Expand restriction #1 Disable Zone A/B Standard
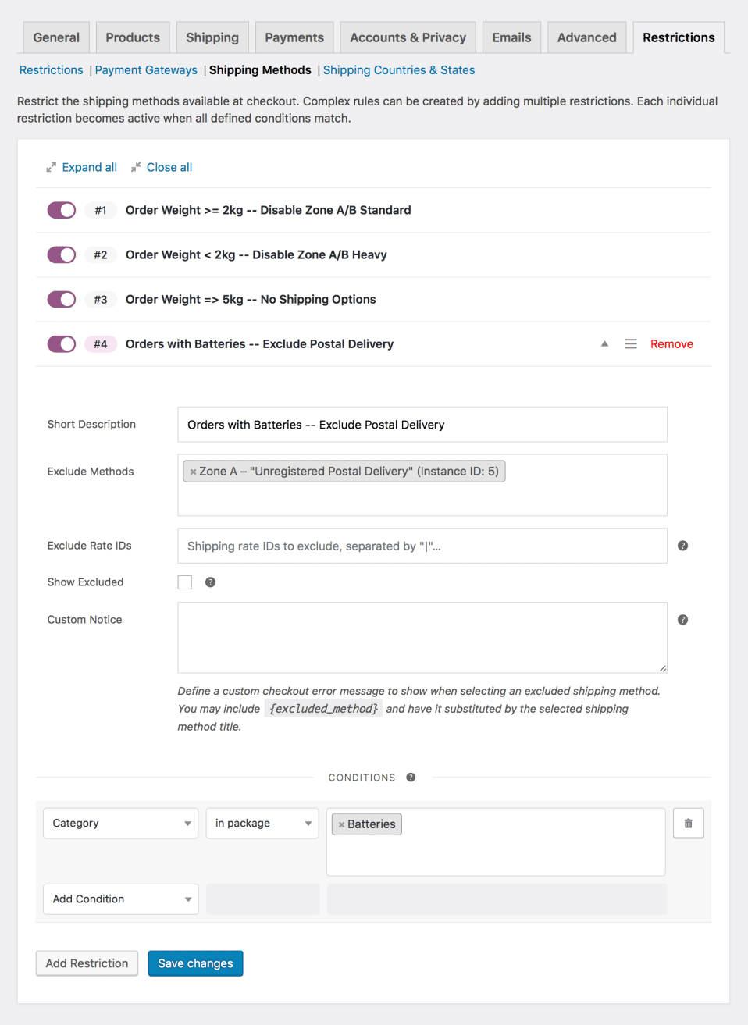 click(268, 210)
